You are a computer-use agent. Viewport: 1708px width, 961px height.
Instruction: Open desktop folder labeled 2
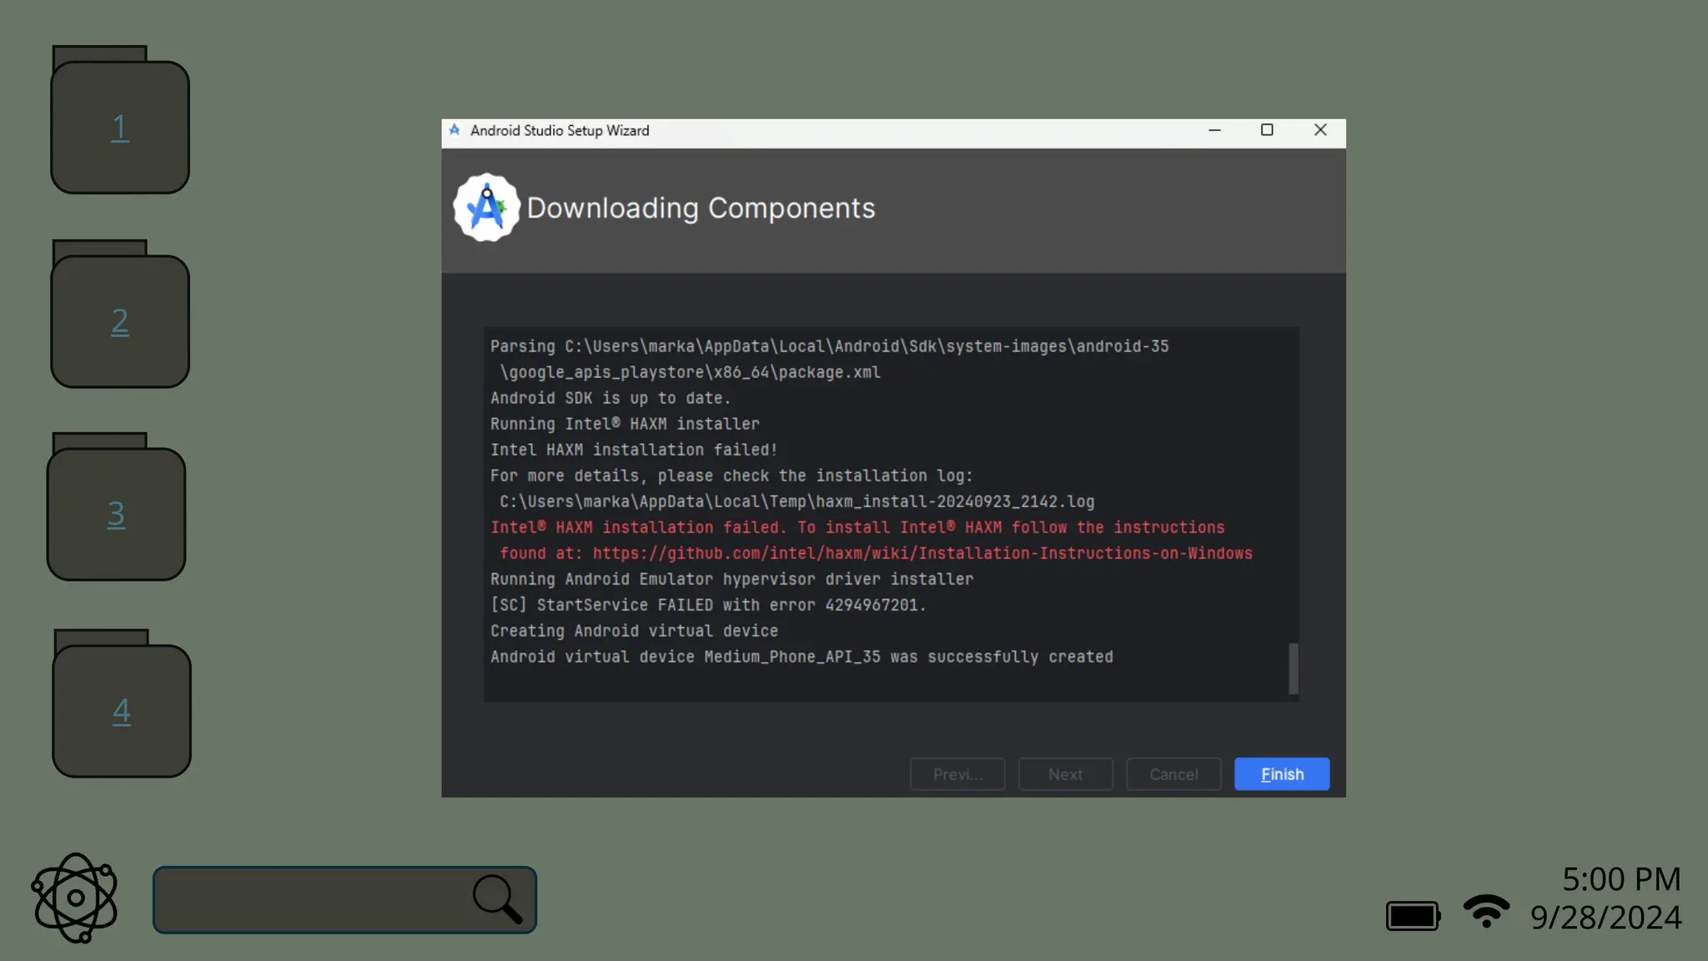tap(120, 321)
